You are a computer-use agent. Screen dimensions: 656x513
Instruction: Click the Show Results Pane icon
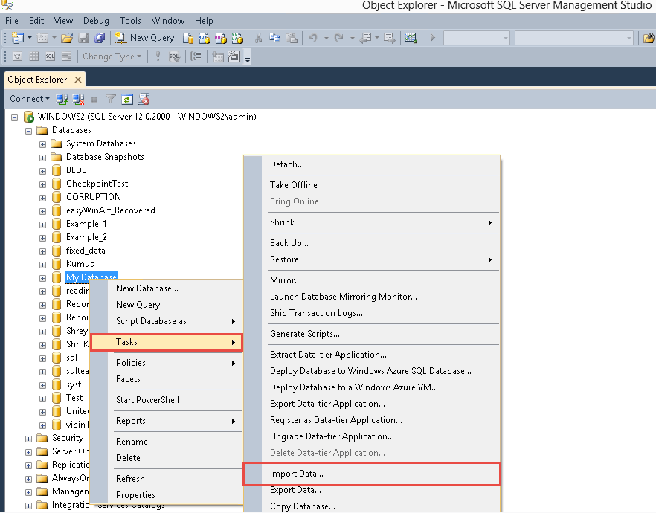66,57
